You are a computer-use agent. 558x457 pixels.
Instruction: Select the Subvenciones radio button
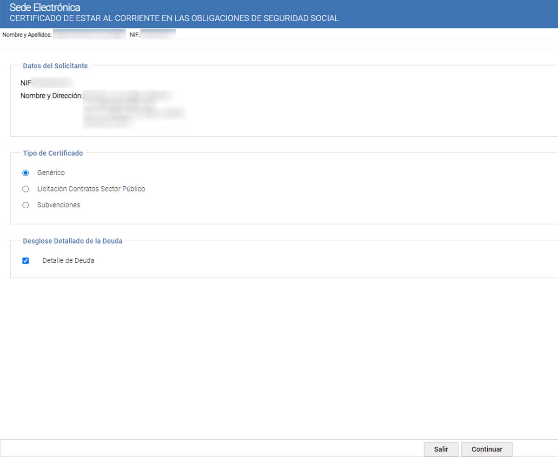(26, 205)
